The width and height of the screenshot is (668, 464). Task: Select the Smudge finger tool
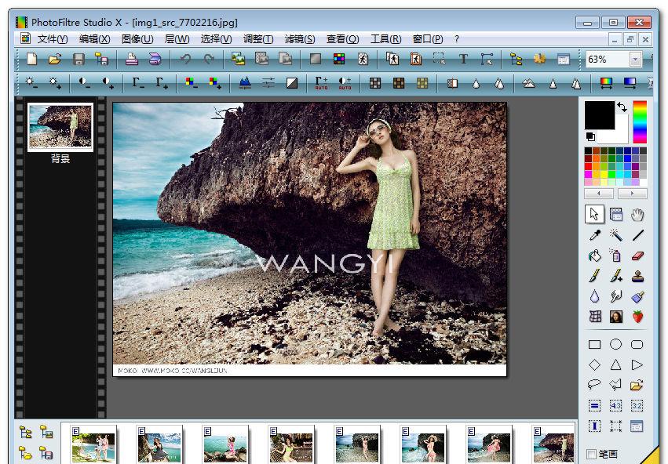615,296
